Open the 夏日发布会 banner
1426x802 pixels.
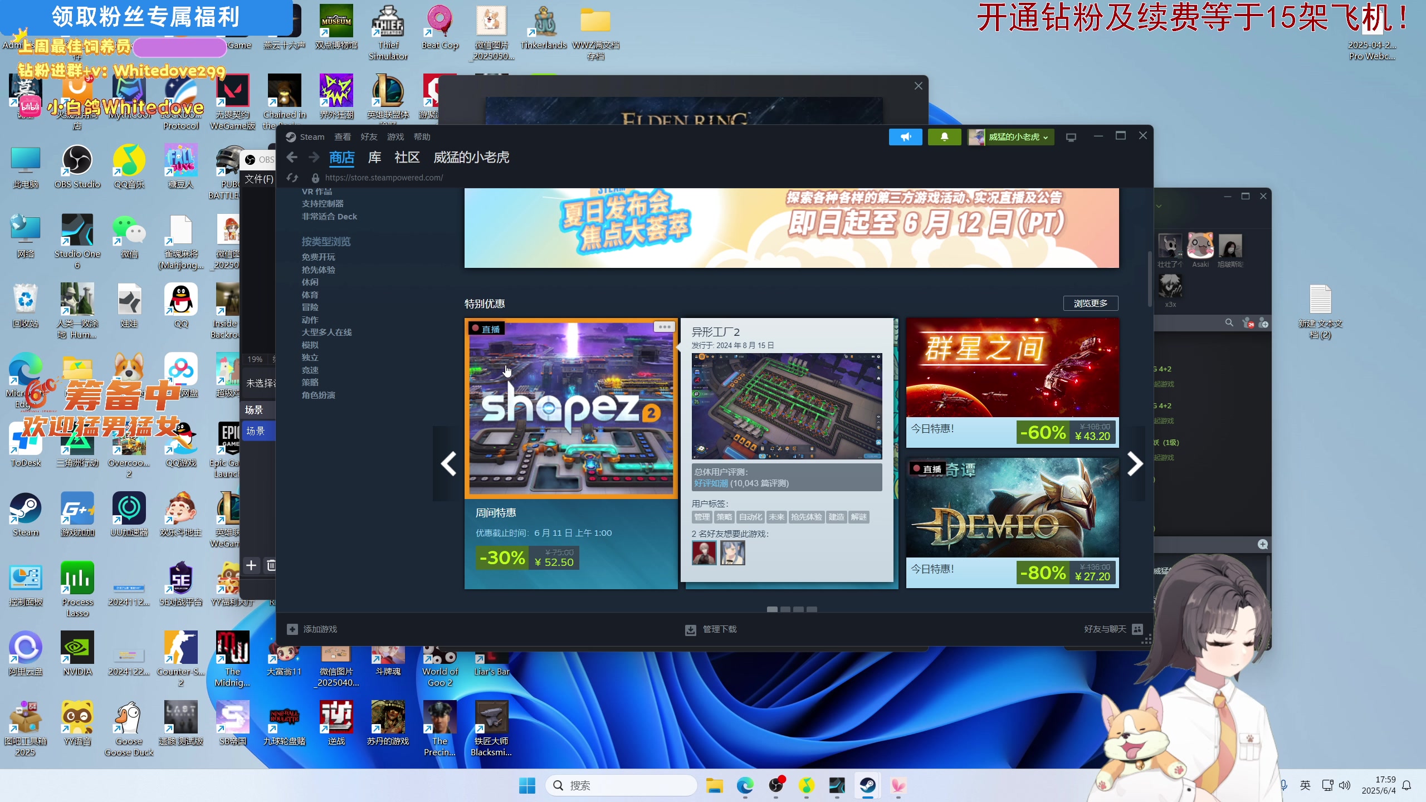point(791,227)
